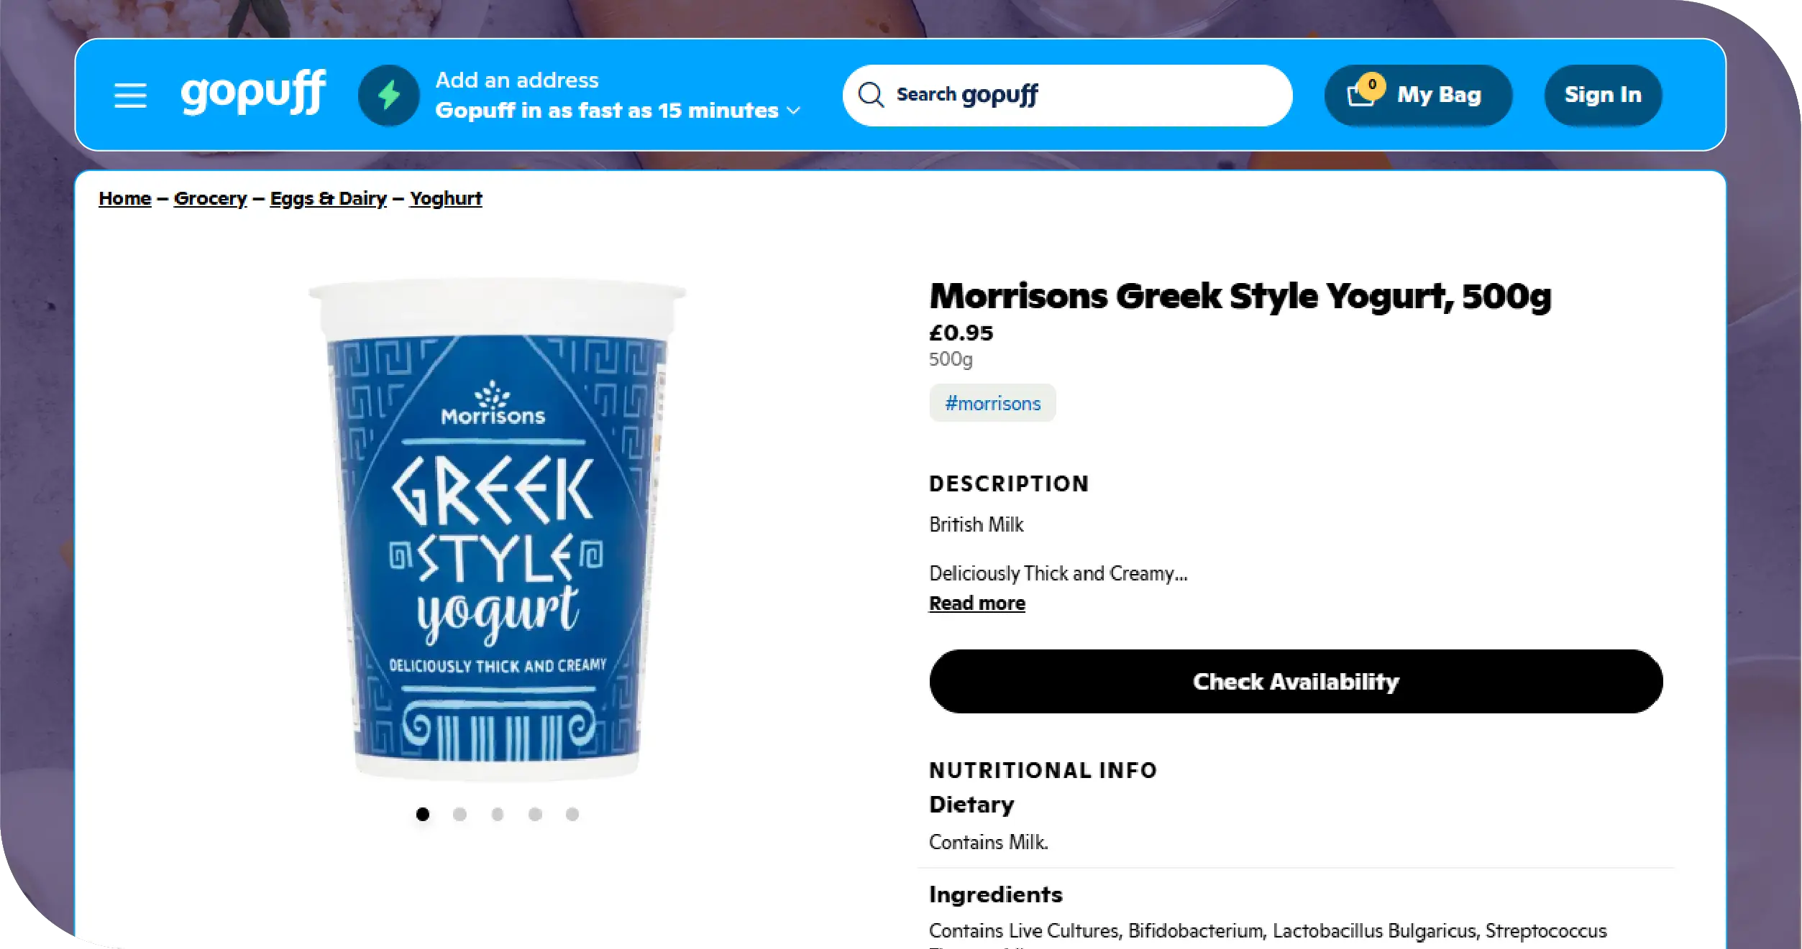Viewport: 1802px width, 949px height.
Task: Go to Home breadcrumb
Action: click(124, 198)
